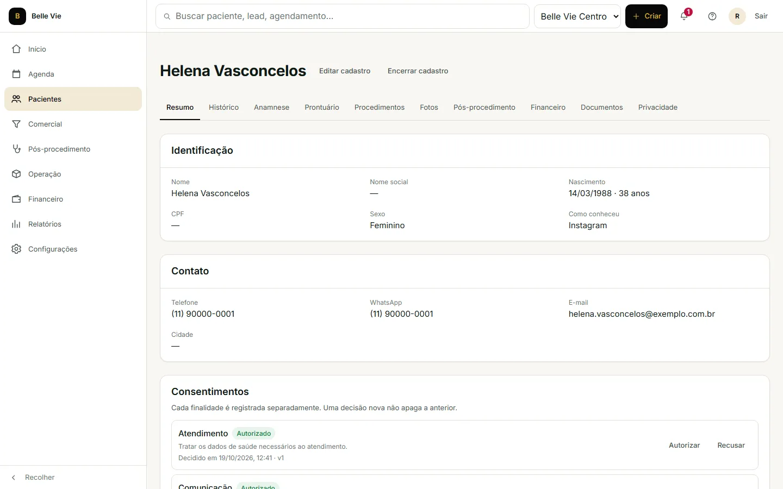Open the Privacidade tab

[658, 107]
